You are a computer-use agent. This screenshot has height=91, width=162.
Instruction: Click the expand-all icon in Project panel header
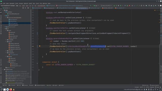(25, 8)
